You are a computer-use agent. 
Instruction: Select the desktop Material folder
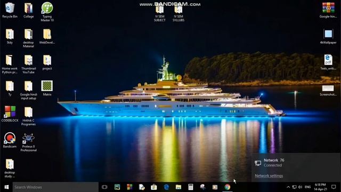[x=28, y=38]
